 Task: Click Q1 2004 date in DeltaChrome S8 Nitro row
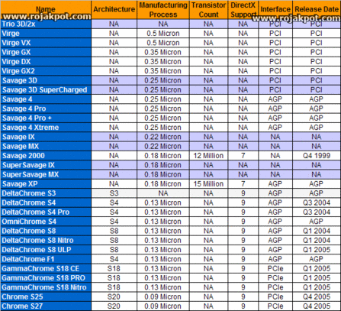tap(317, 241)
